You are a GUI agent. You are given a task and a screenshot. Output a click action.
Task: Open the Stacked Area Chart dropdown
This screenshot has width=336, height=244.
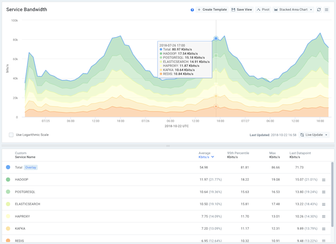tap(293, 10)
